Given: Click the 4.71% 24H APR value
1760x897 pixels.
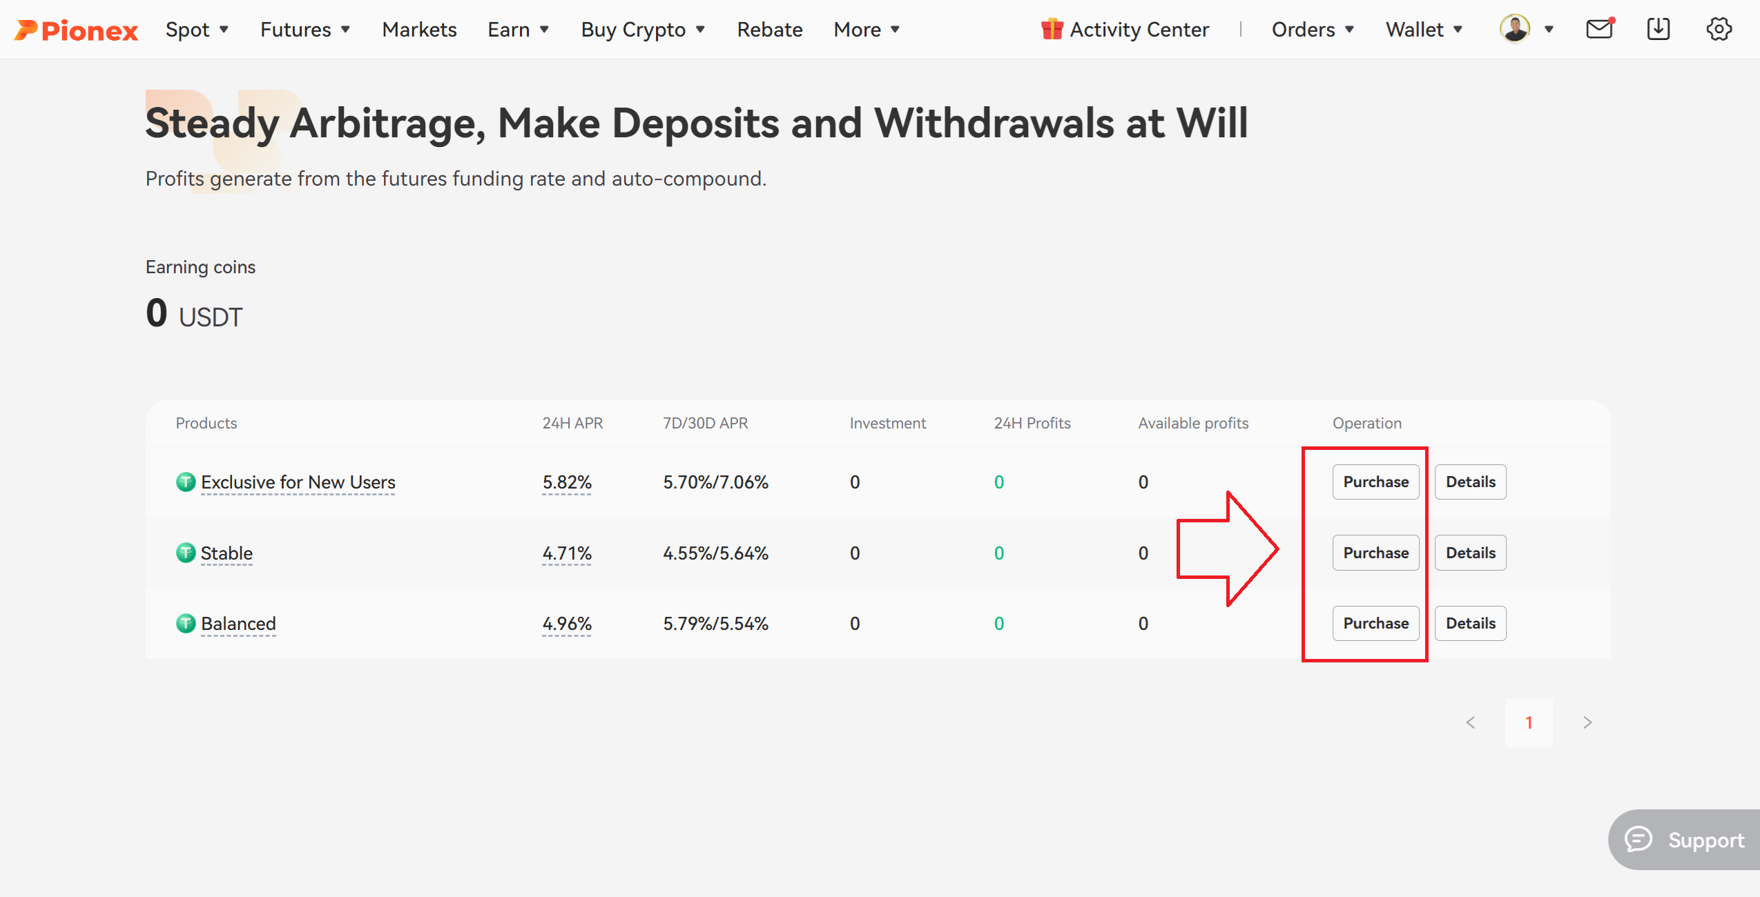Looking at the screenshot, I should (x=567, y=553).
